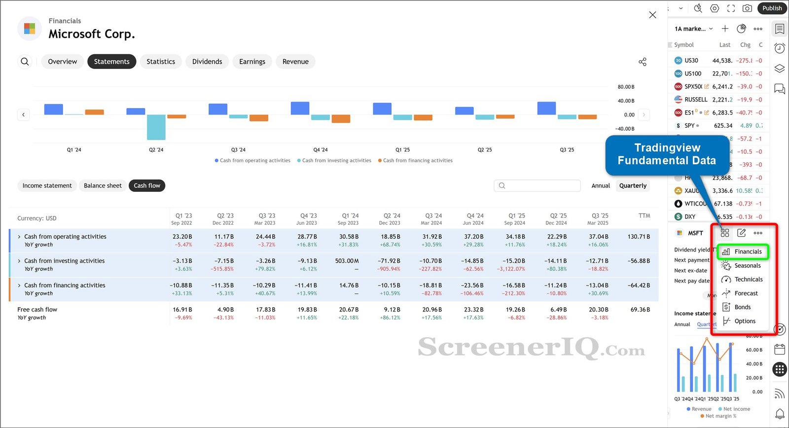Screen dimensions: 789x428
Task: Open MSFT details grid icon
Action: (x=725, y=233)
